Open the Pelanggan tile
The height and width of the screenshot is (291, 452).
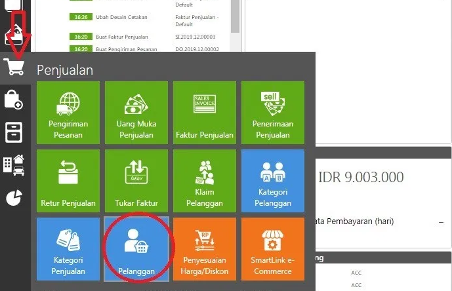136,249
